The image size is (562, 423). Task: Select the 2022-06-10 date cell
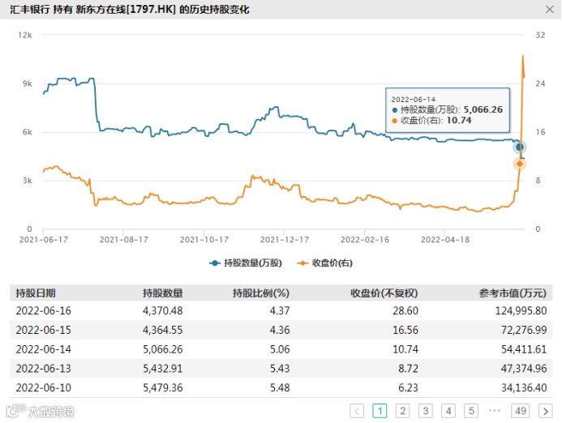pos(43,387)
